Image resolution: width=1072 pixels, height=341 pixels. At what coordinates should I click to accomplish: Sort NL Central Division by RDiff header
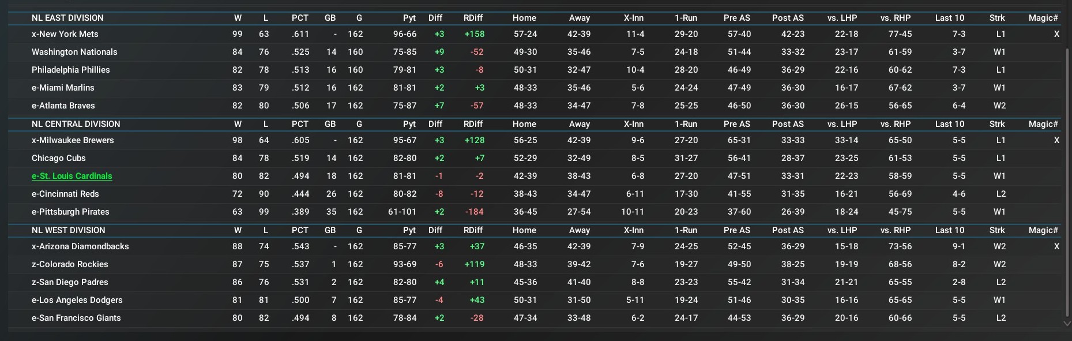473,124
